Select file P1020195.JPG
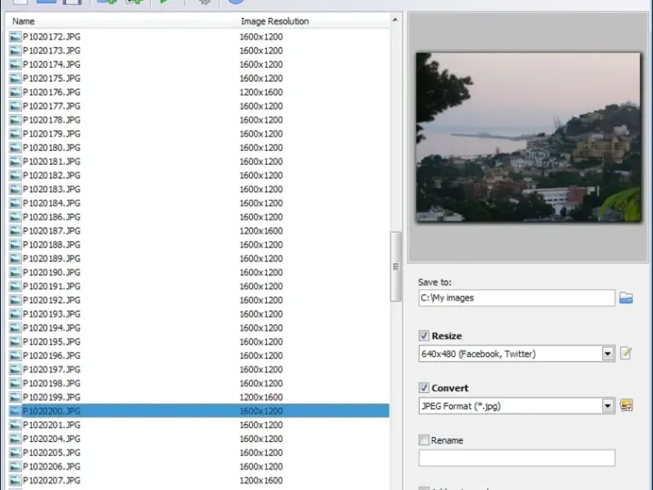 [x=51, y=341]
